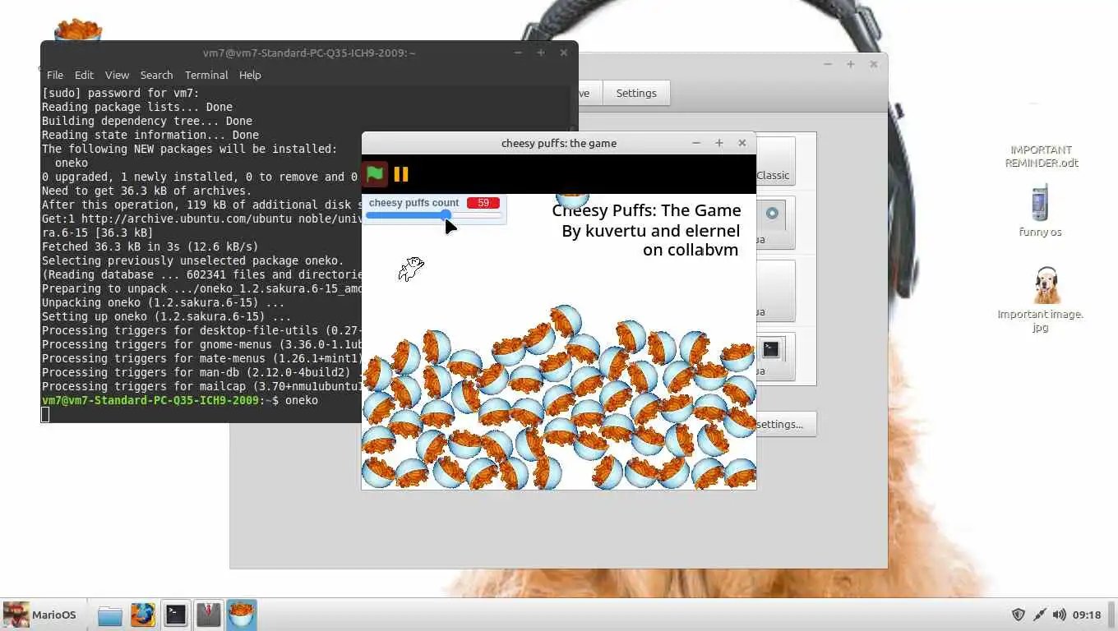Click the oneko command text in Terminal

302,400
